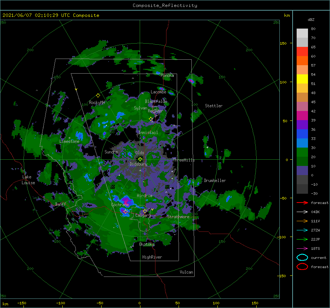Click the Ponoka town label
Image resolution: width=330 pixels, height=308 pixels.
167,75
